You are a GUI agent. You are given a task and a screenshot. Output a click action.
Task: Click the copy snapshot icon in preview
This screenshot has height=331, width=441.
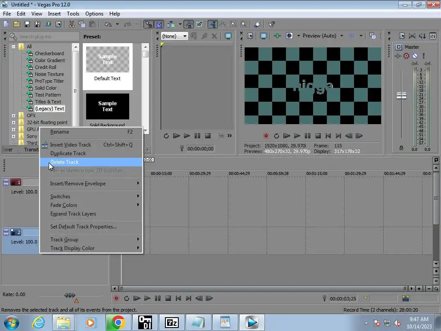click(x=373, y=36)
